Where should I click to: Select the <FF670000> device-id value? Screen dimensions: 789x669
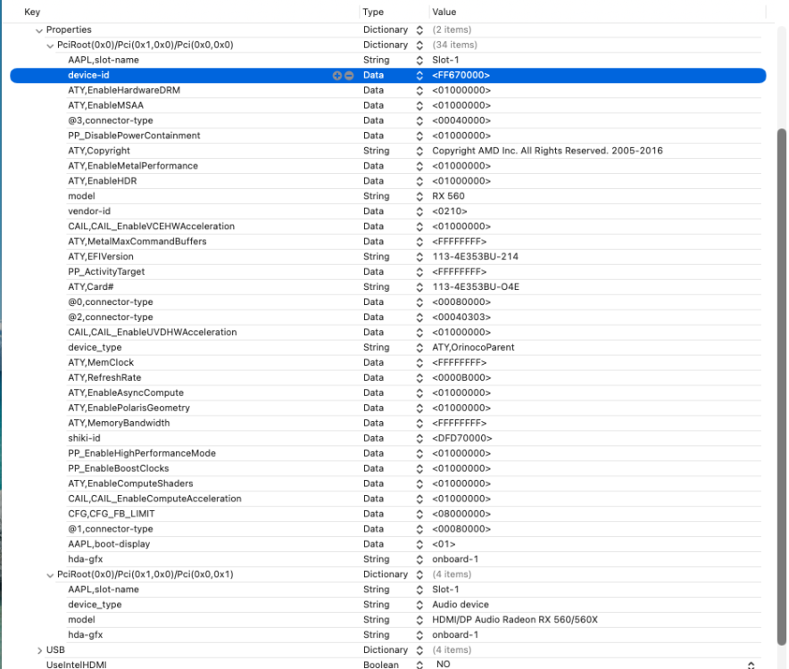[461, 76]
